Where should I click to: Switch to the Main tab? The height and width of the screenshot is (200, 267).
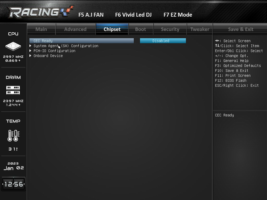41,29
